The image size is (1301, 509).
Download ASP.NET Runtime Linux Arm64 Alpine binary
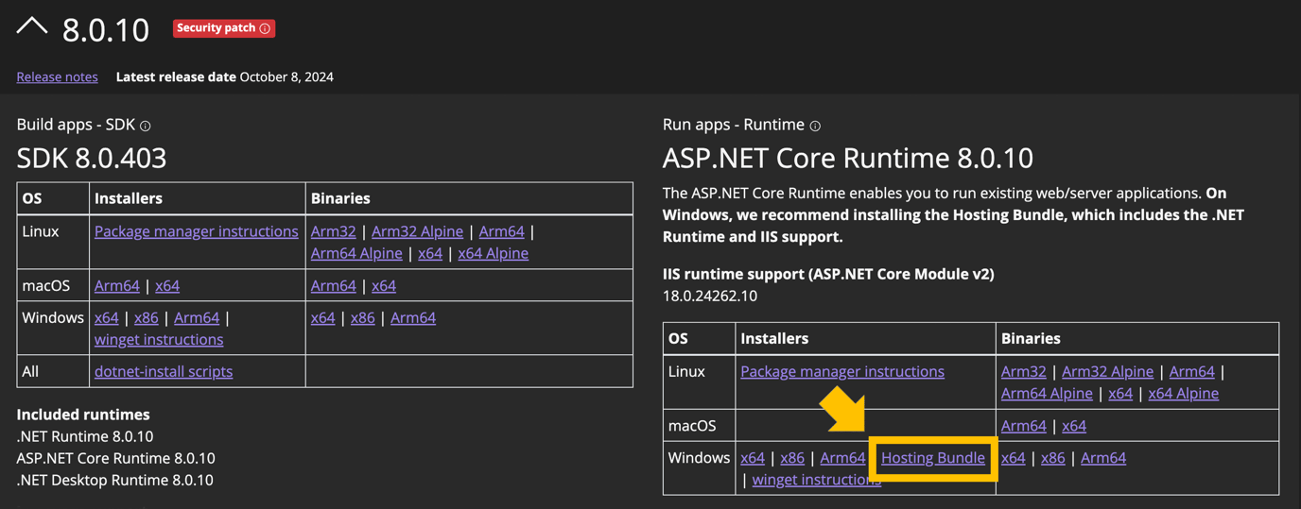(1046, 393)
